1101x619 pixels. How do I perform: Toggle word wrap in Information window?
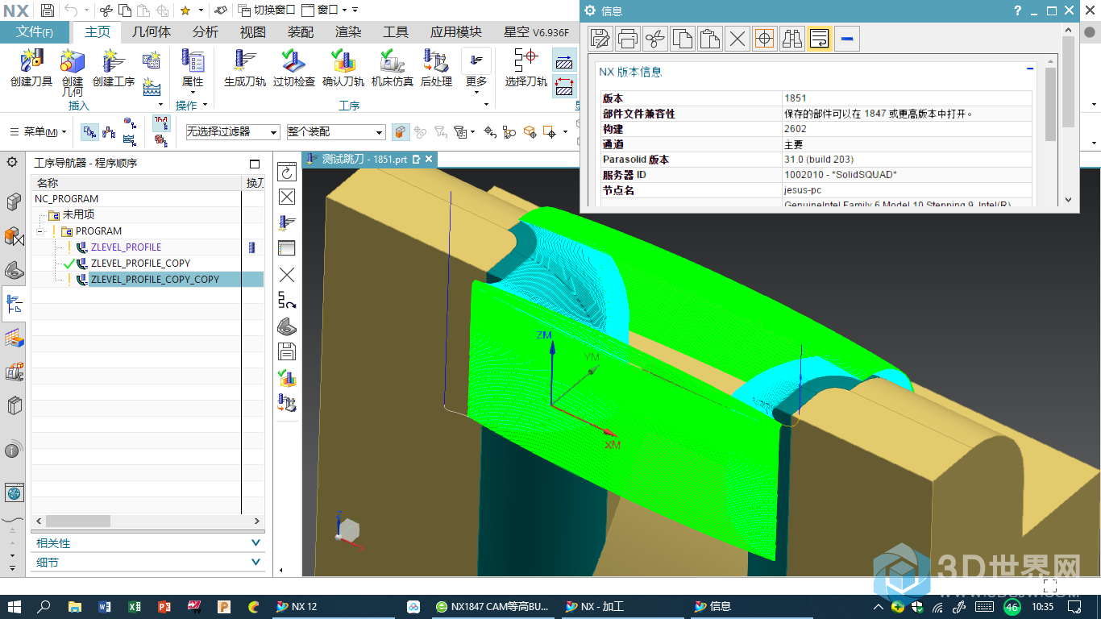[820, 38]
